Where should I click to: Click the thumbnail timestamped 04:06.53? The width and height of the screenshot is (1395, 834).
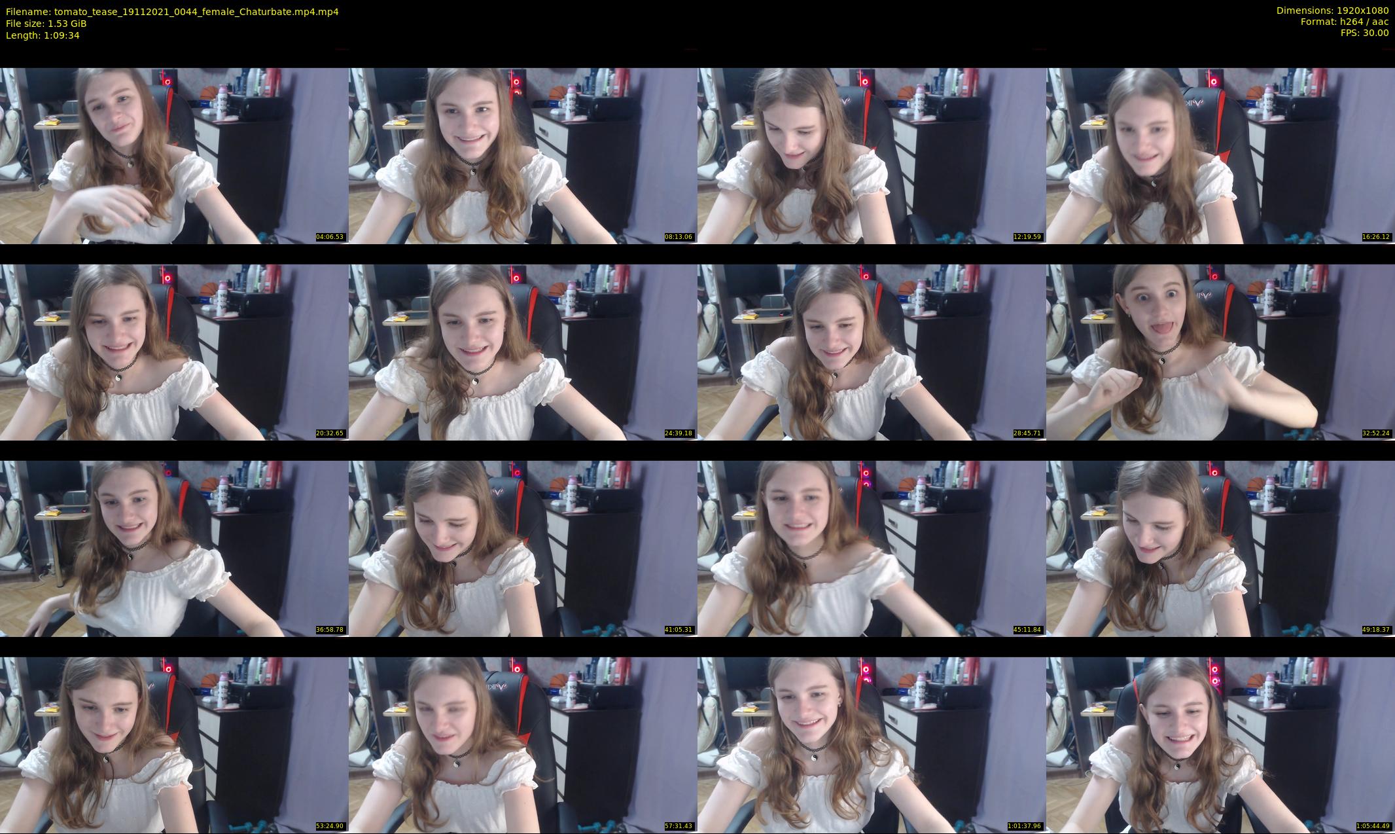point(174,156)
